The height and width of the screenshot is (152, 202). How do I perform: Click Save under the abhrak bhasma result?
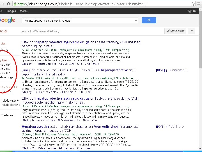(x=87, y=148)
